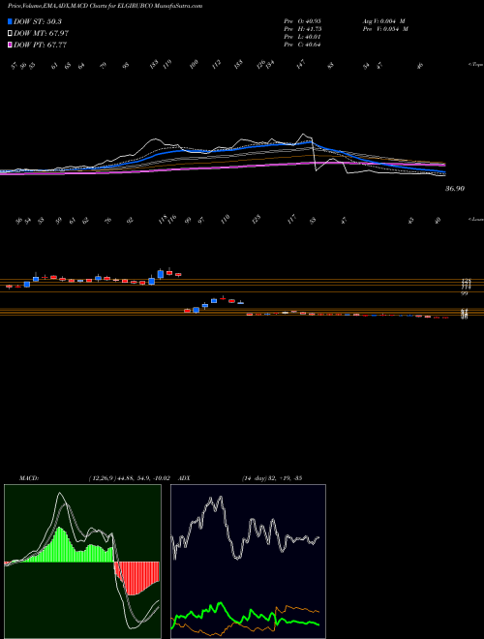This screenshot has height=639, width=484.
Task: Click the ADX panel heading
Action: tap(184, 478)
